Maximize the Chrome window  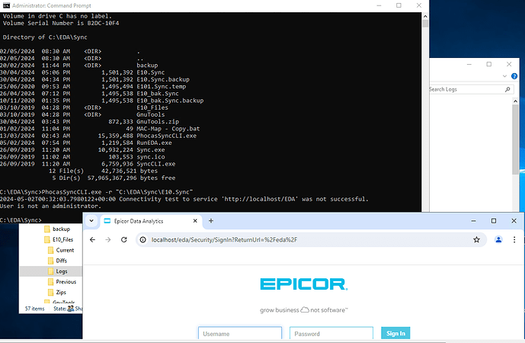click(494, 221)
